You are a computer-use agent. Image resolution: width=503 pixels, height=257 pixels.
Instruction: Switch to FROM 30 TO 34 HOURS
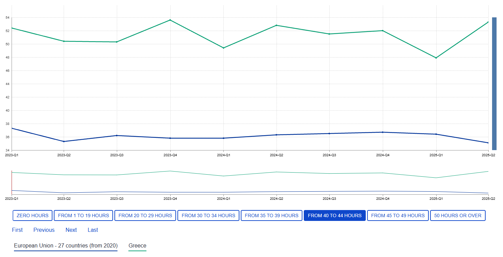pyautogui.click(x=208, y=215)
